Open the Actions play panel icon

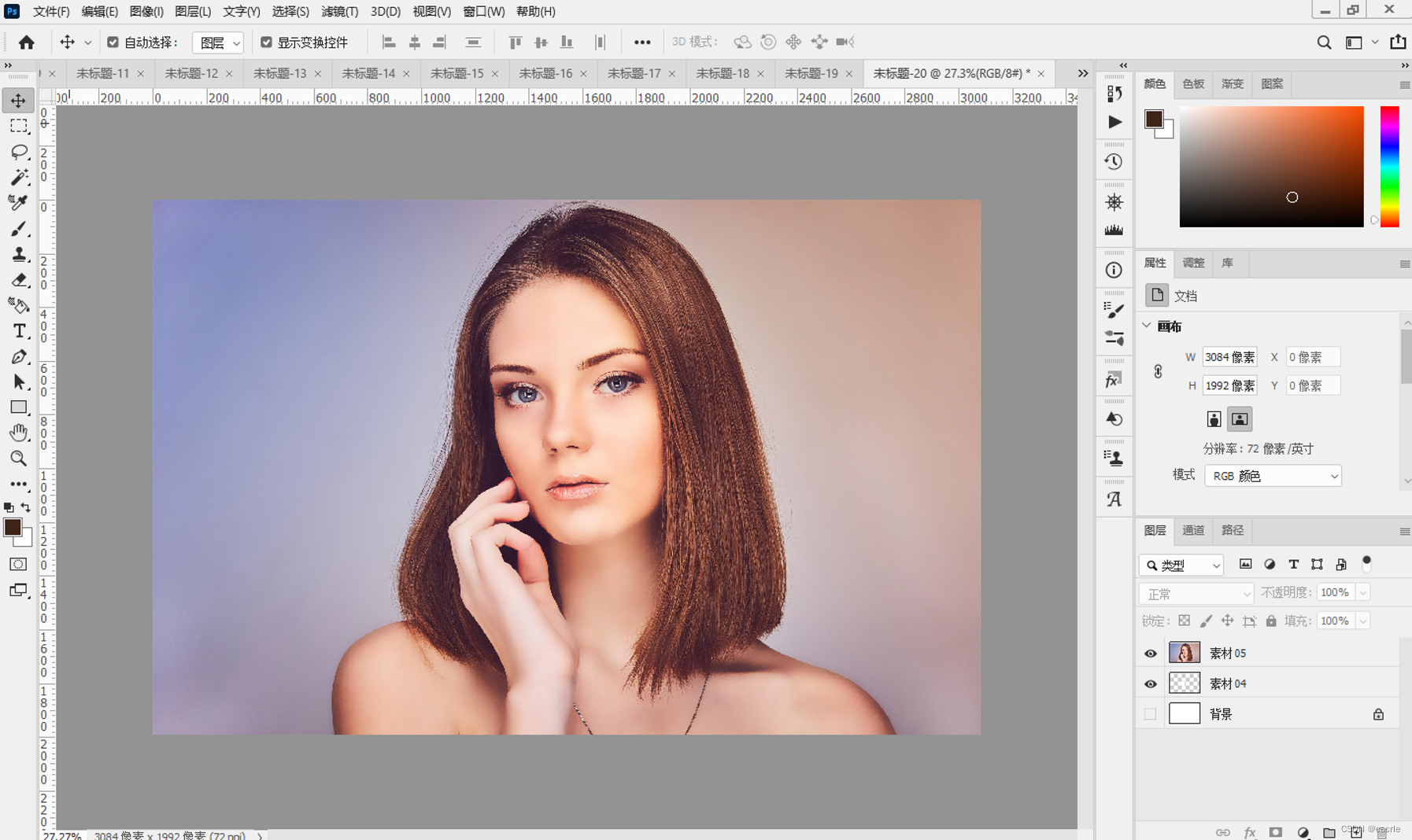point(1114,122)
